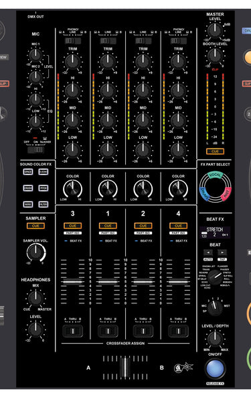
Task: Activate the CRUSH sound color FX
Action: coord(28,188)
